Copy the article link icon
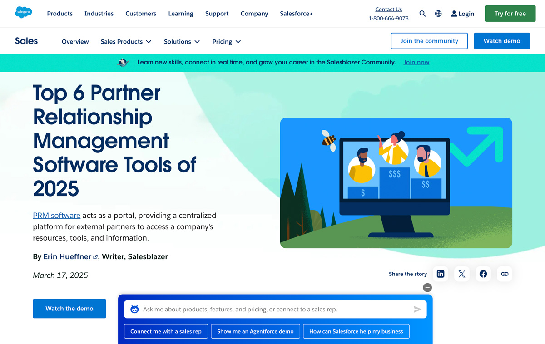 pyautogui.click(x=504, y=274)
